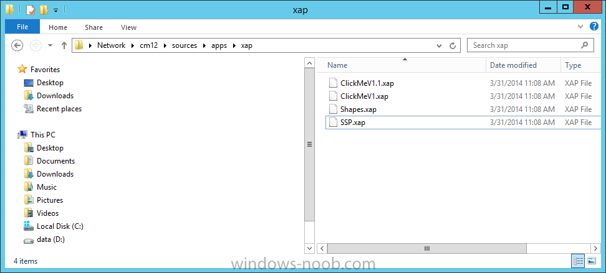This screenshot has width=606, height=273.
Task: Click navigation pane scroll down arrow
Action: [x=309, y=248]
